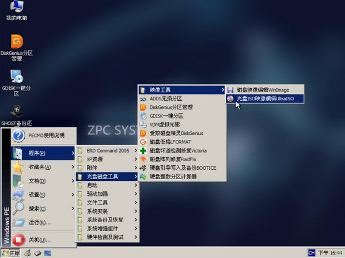The image size is (345, 258).
Task: Click the VDM虚拟光驱 icon
Action: [143, 124]
